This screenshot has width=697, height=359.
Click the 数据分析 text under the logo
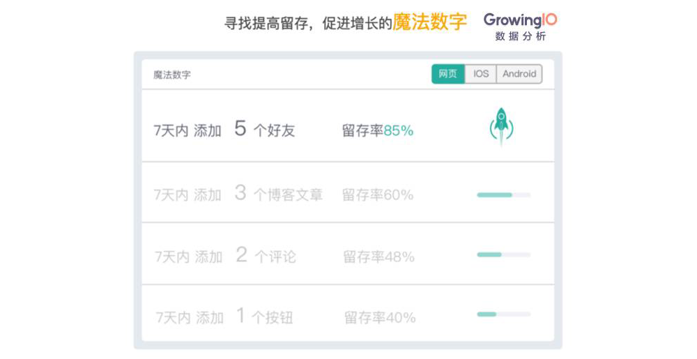(x=521, y=36)
